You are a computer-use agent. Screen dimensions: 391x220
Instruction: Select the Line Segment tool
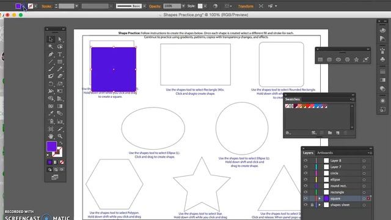(x=51, y=62)
